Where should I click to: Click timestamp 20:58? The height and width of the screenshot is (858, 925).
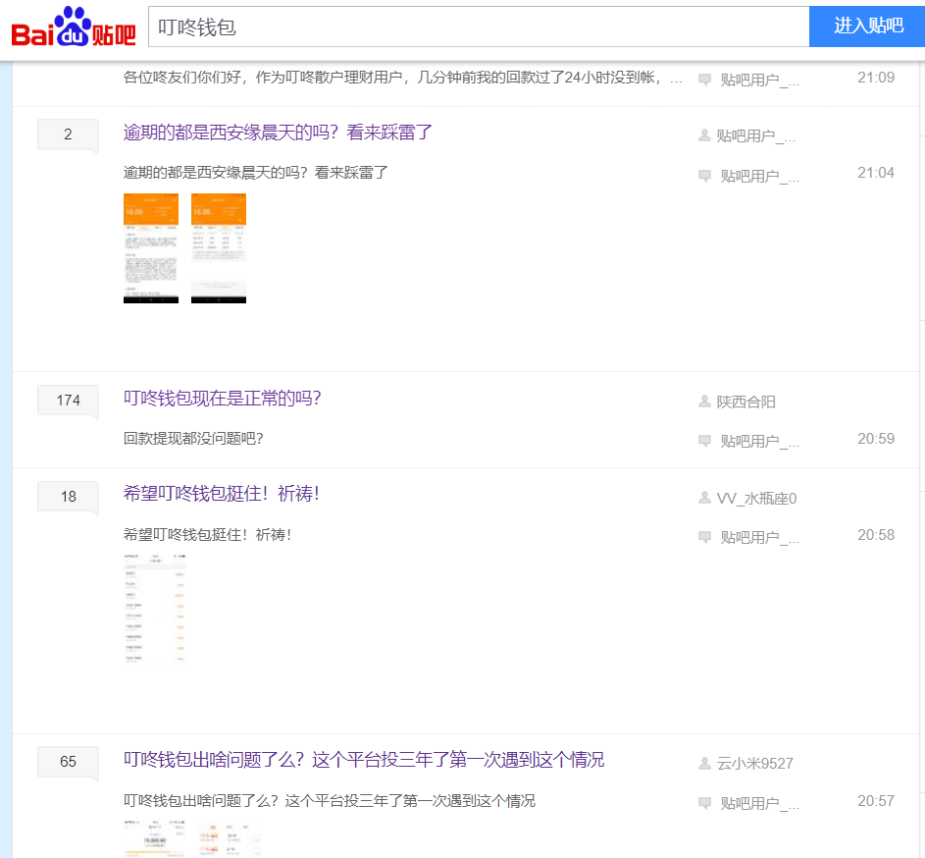pyautogui.click(x=875, y=534)
